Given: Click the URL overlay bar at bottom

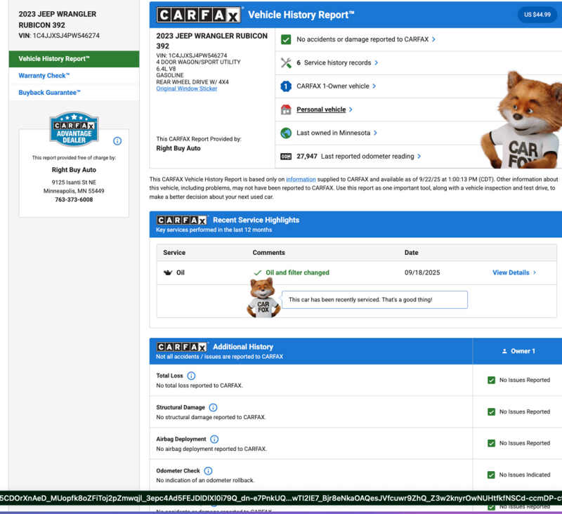Looking at the screenshot, I should [281, 499].
